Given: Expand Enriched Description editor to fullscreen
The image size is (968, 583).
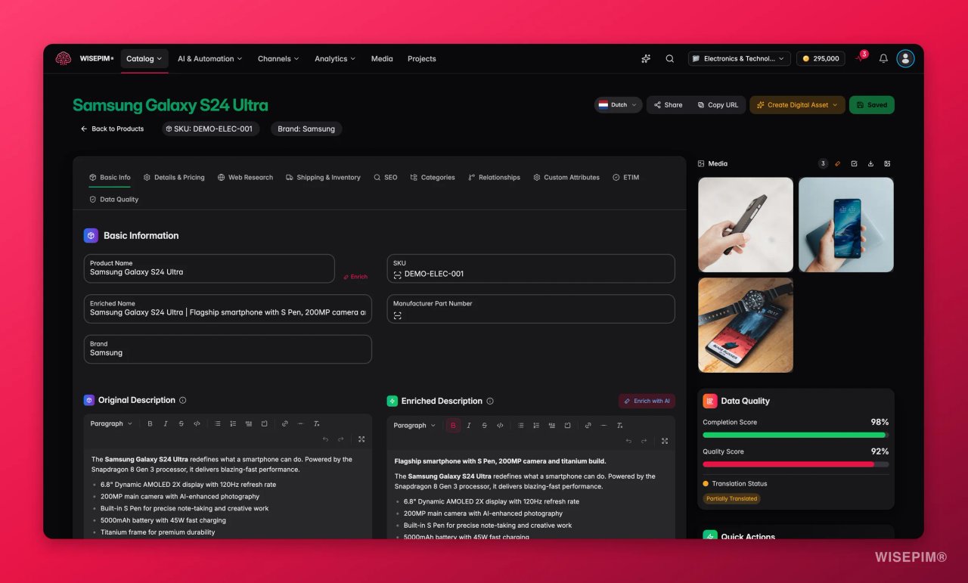Looking at the screenshot, I should [665, 441].
